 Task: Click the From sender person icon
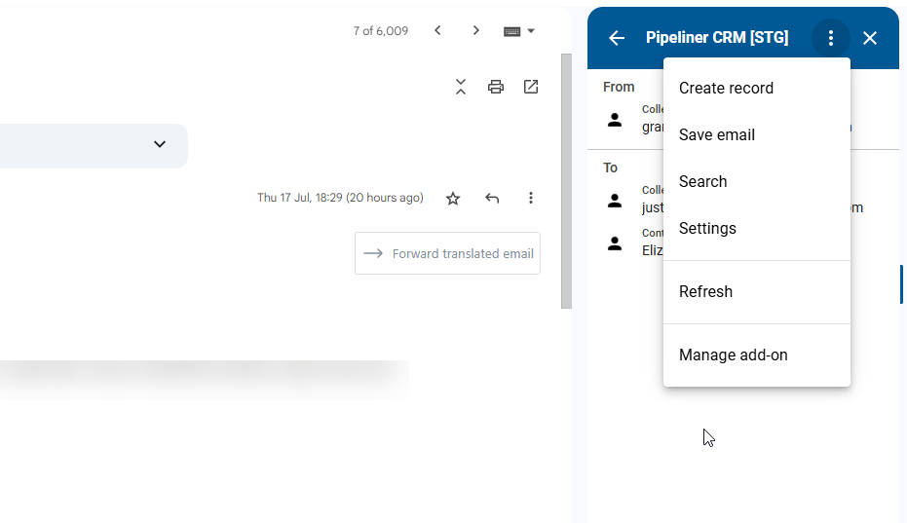[x=615, y=120]
